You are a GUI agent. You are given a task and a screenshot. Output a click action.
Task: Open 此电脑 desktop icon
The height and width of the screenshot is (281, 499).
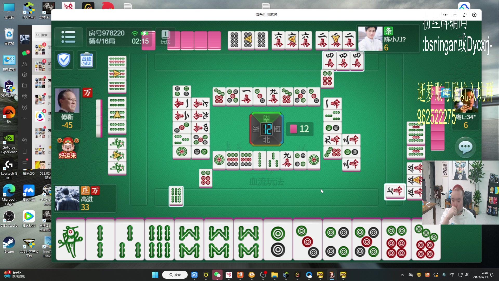tap(9, 11)
